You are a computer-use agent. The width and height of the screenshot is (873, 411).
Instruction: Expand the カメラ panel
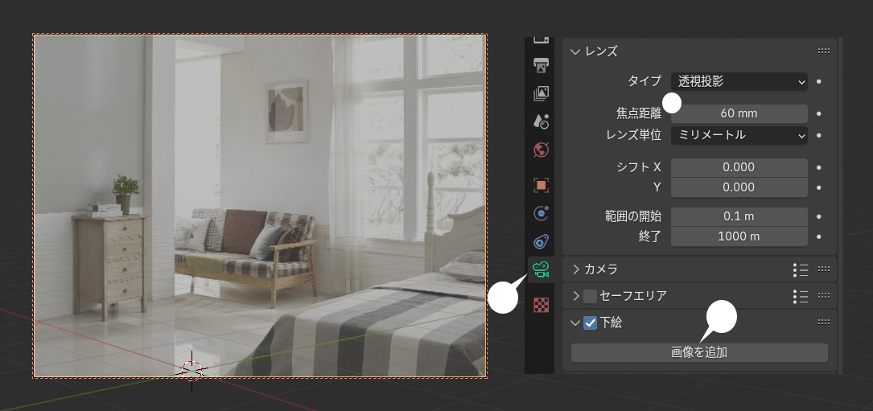click(x=576, y=269)
